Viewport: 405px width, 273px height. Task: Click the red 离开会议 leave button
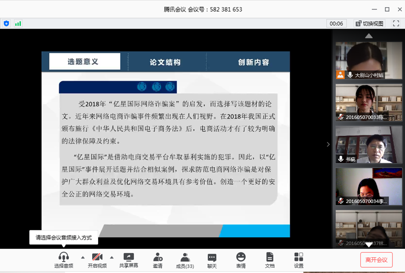coord(376,260)
